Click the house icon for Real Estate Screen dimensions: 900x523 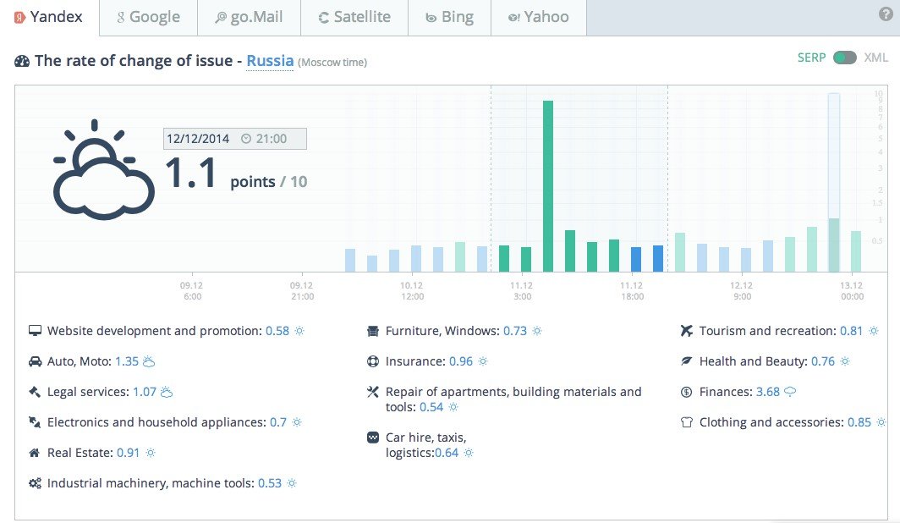[x=35, y=453]
